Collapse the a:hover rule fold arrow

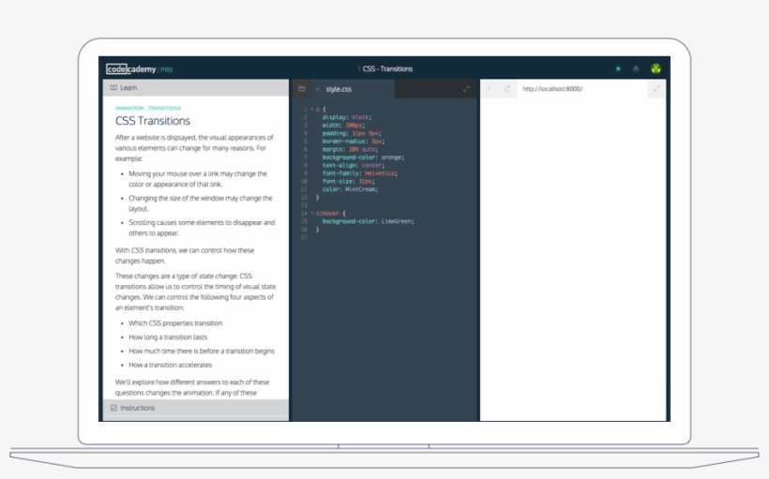pos(312,214)
